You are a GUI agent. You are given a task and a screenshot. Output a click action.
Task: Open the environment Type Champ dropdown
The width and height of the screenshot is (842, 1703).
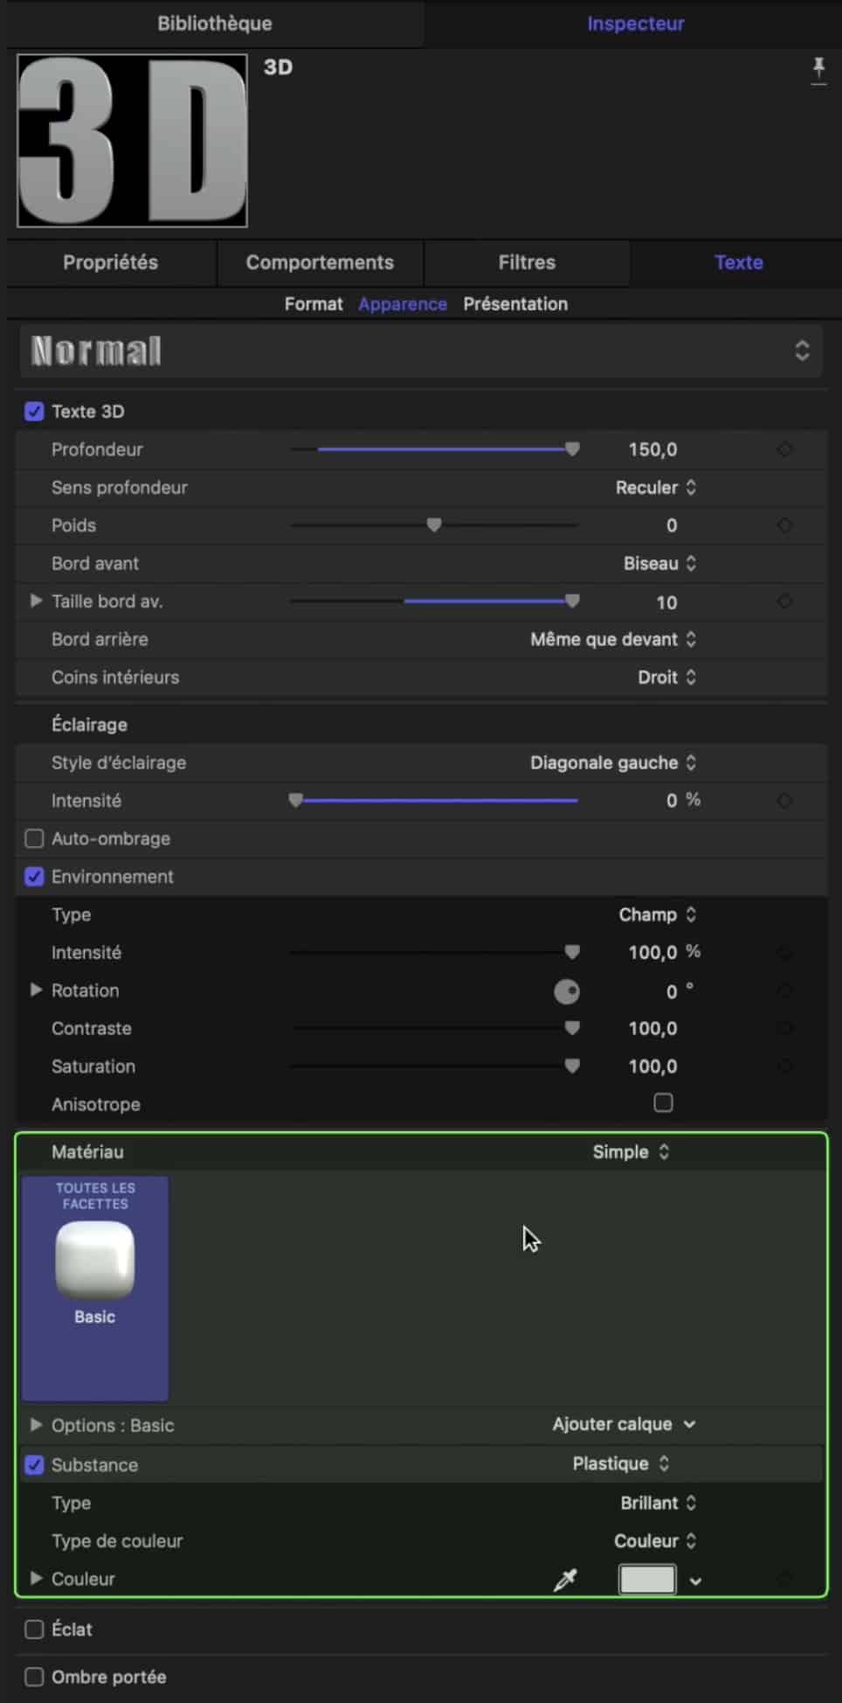click(658, 915)
